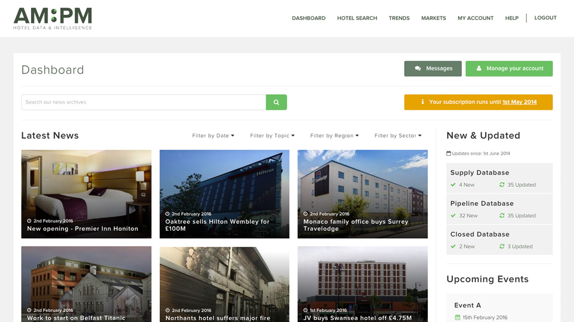Click the calendar icon under Event A
The image size is (574, 322).
pyautogui.click(x=457, y=317)
